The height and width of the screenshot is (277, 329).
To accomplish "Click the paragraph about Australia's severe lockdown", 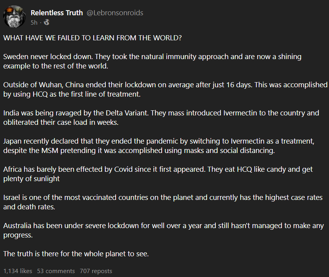I will (x=158, y=230).
